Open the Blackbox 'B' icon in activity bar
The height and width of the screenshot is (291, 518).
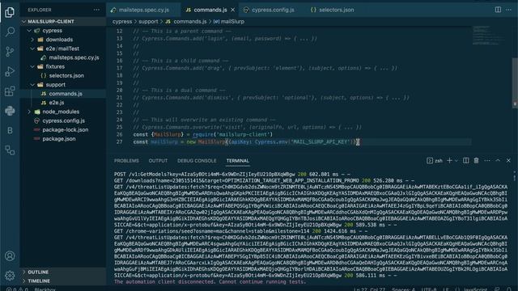point(10,131)
